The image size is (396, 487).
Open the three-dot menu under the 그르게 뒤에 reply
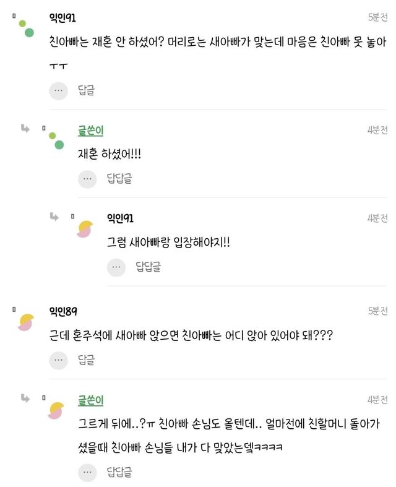(87, 473)
